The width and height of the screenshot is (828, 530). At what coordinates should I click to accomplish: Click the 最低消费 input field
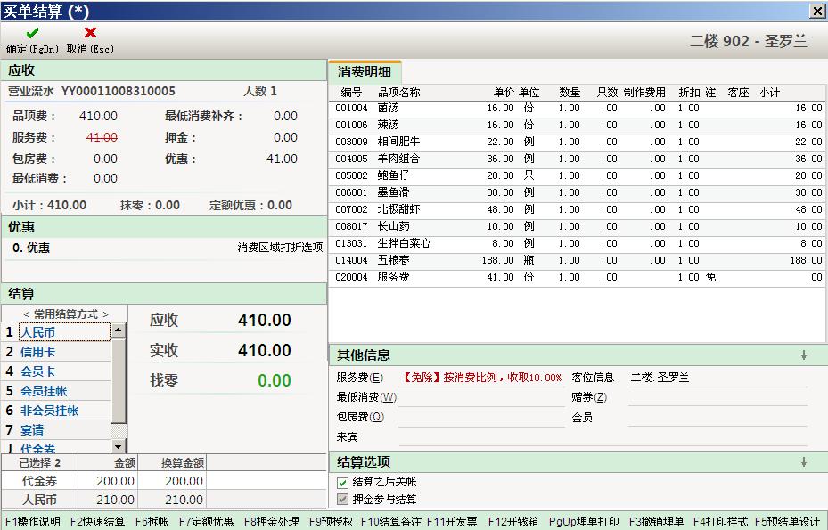tap(480, 397)
